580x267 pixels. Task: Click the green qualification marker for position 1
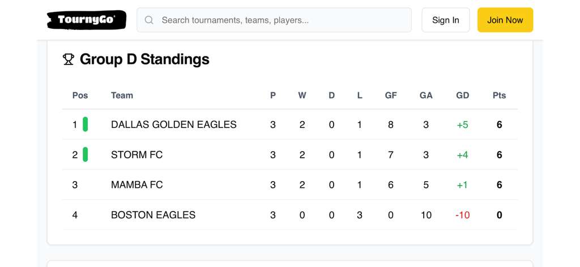point(86,124)
